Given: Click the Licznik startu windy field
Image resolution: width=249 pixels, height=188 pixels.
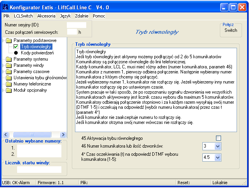Looking at the screenshot, I should click(39, 169).
